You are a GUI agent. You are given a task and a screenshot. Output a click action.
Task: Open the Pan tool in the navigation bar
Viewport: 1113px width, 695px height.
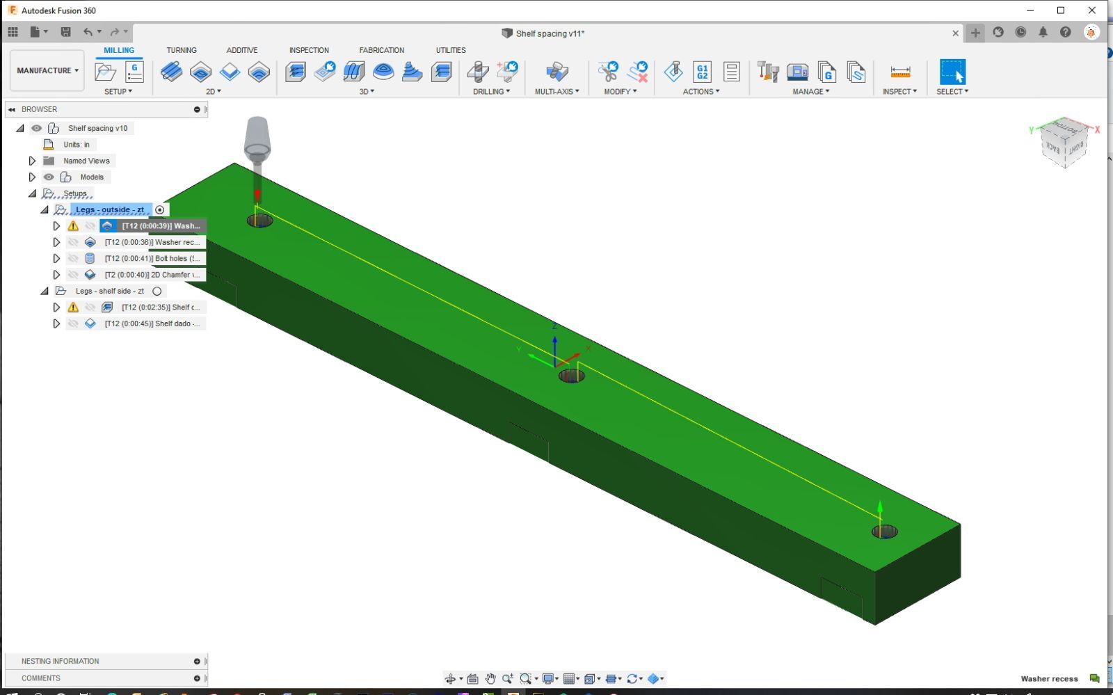[x=490, y=679]
